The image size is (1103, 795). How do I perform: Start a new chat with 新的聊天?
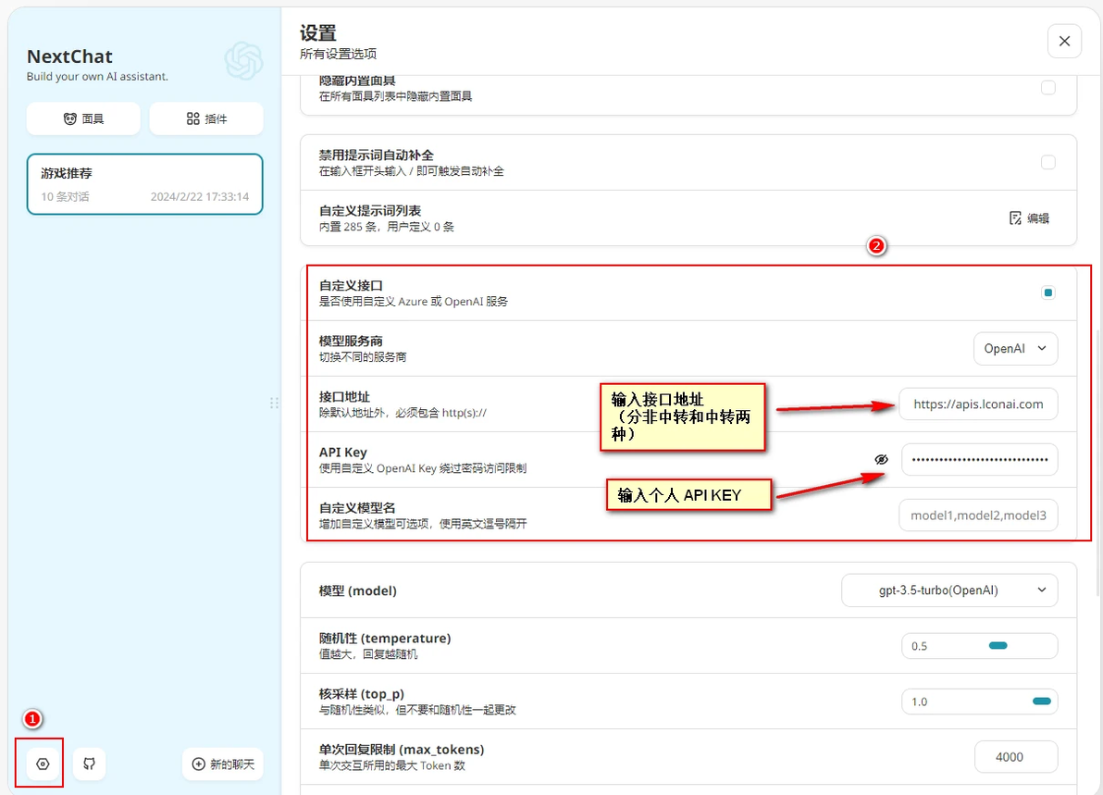[x=223, y=764]
